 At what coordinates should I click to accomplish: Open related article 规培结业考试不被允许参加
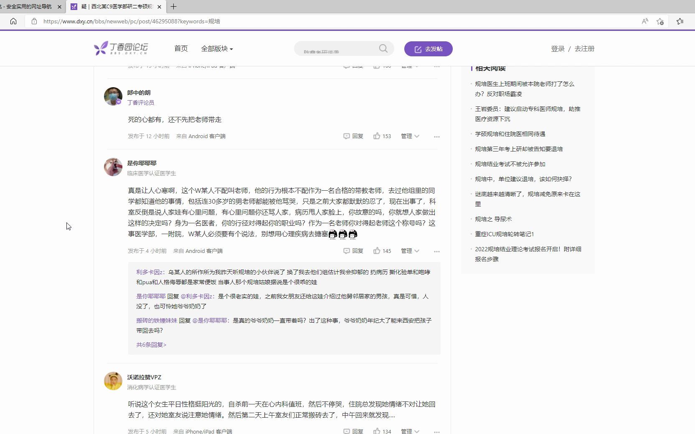510,164
